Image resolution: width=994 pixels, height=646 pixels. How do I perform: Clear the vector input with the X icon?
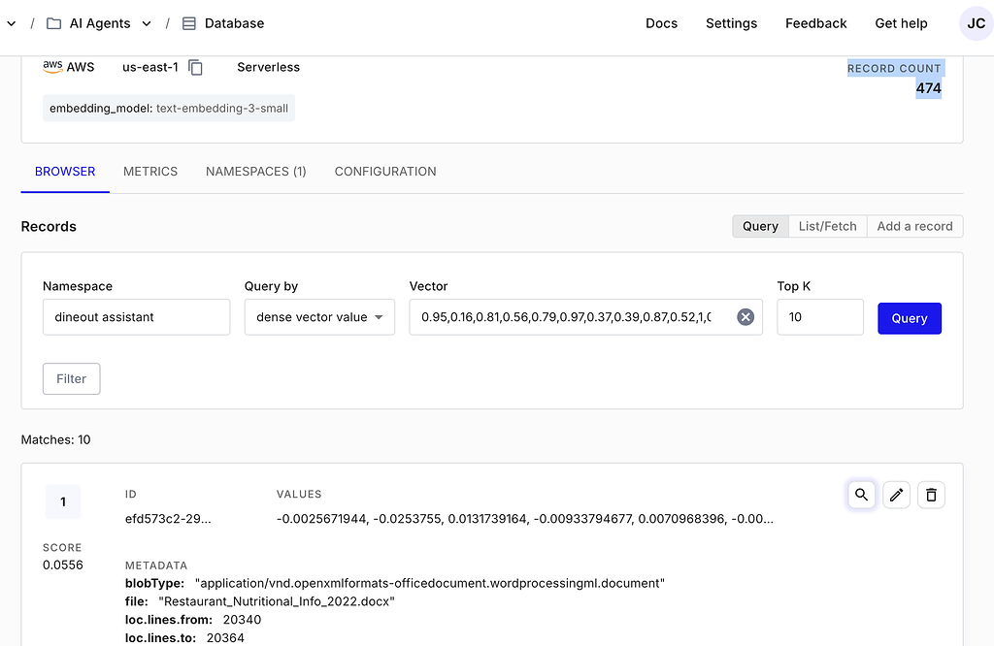point(745,316)
